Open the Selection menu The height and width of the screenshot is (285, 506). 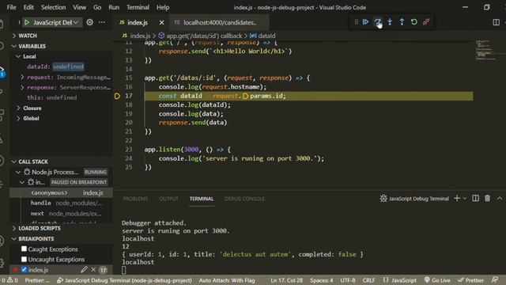point(53,7)
